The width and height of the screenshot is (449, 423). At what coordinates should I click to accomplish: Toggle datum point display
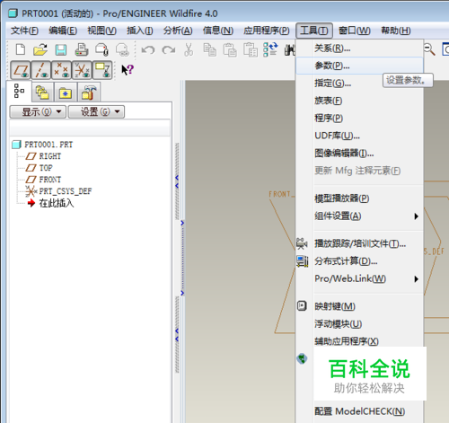[x=61, y=71]
